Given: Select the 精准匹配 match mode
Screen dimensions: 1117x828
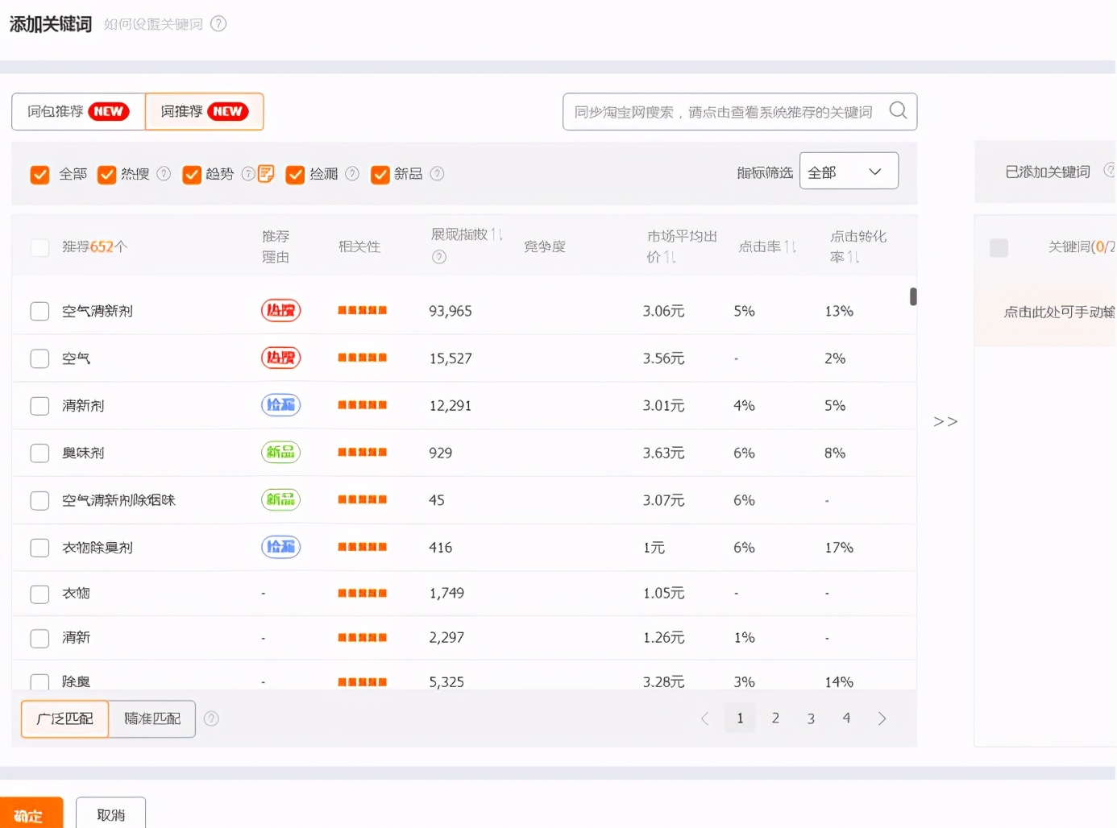Looking at the screenshot, I should tap(152, 718).
